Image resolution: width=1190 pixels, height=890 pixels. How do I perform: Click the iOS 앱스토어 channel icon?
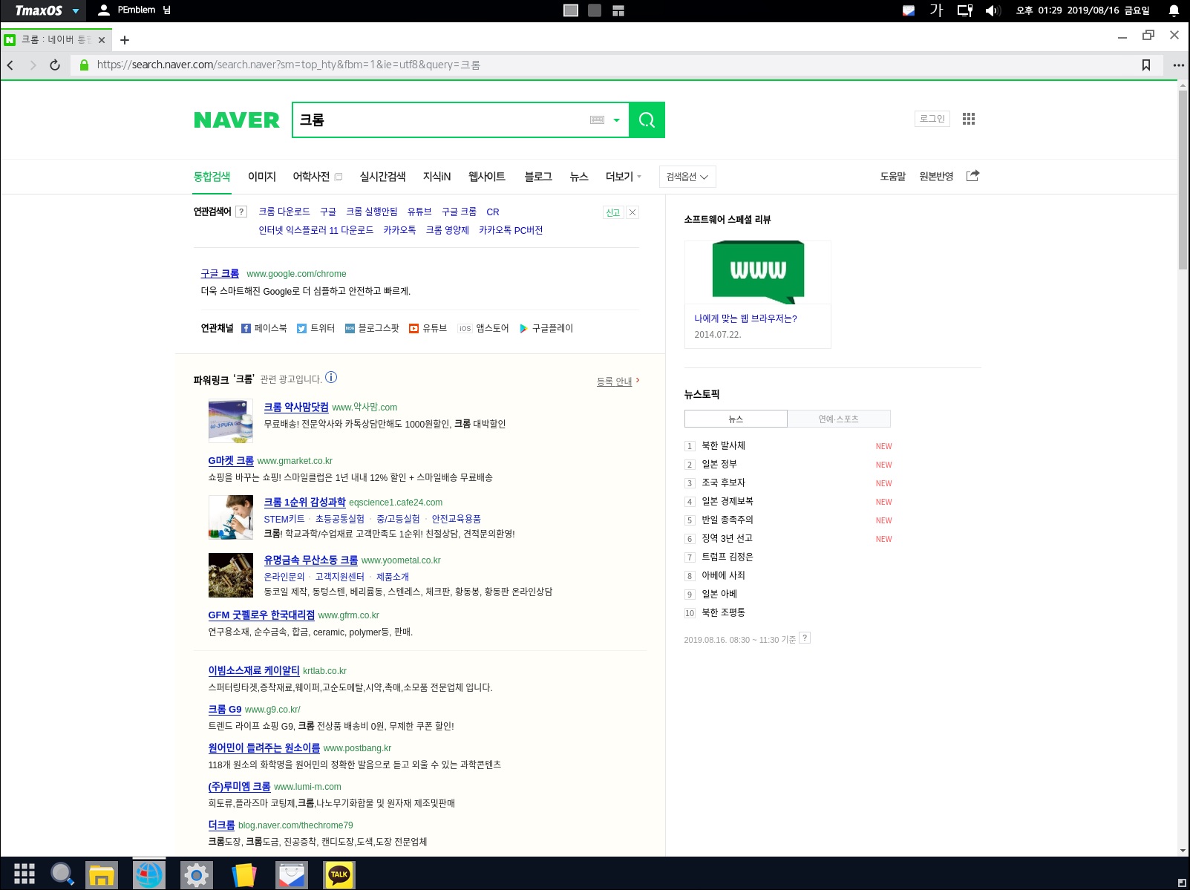pyautogui.click(x=465, y=328)
